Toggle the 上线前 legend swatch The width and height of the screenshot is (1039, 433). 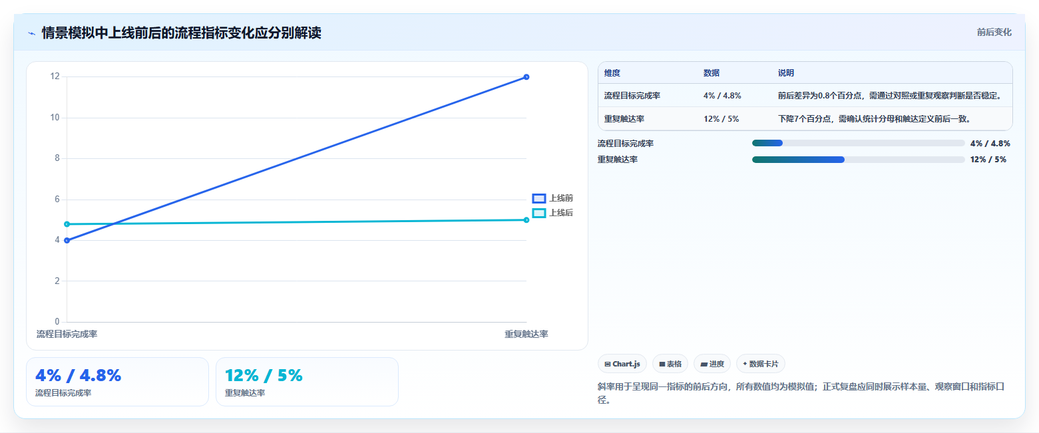(x=539, y=198)
